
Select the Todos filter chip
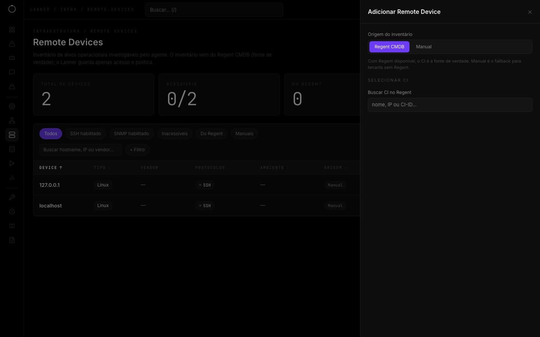pos(51,134)
